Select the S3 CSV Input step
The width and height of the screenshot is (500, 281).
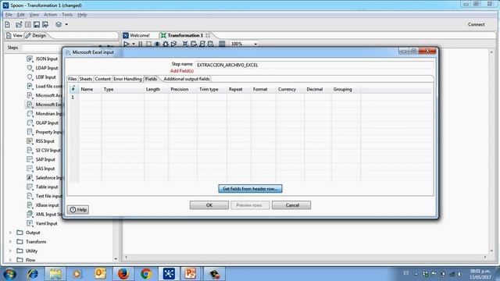[44, 151]
